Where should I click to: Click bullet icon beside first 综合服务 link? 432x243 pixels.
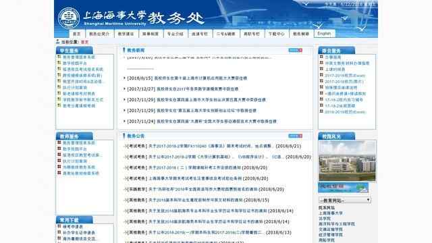click(321, 57)
